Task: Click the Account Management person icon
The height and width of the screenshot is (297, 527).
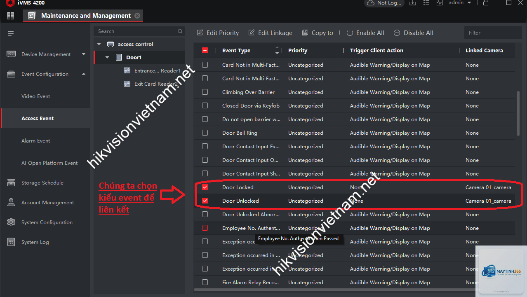Action: click(11, 202)
